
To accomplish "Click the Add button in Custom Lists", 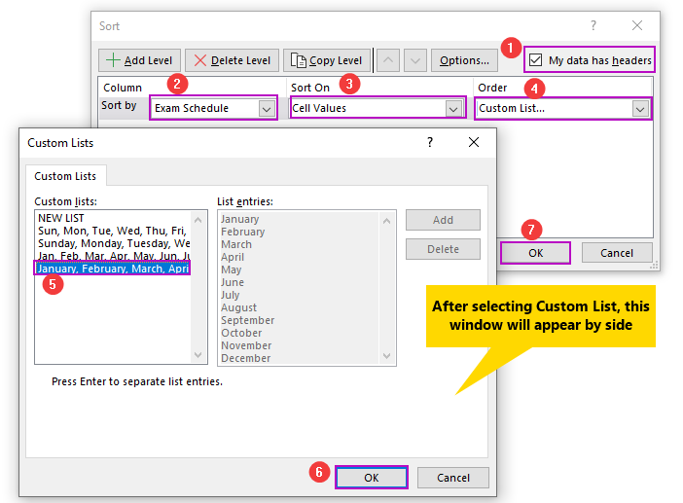I will 443,220.
